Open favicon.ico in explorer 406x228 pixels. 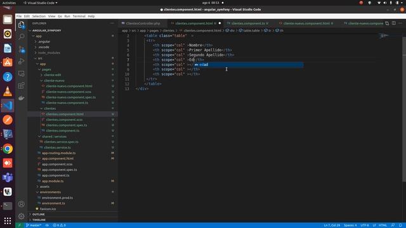pyautogui.click(x=48, y=209)
